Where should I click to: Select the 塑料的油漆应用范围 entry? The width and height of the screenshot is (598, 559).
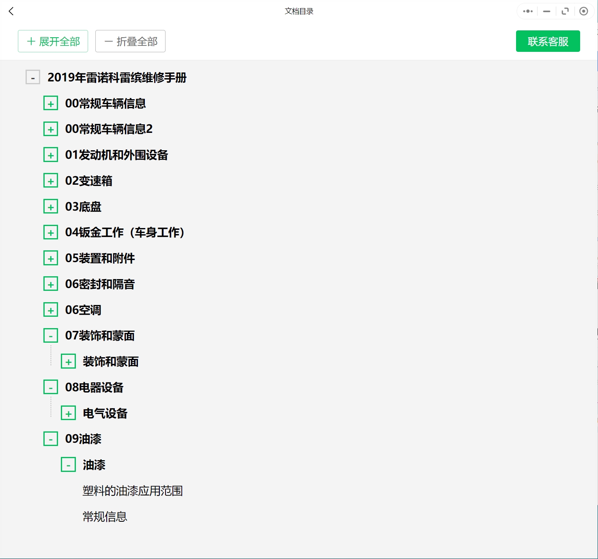click(x=132, y=491)
